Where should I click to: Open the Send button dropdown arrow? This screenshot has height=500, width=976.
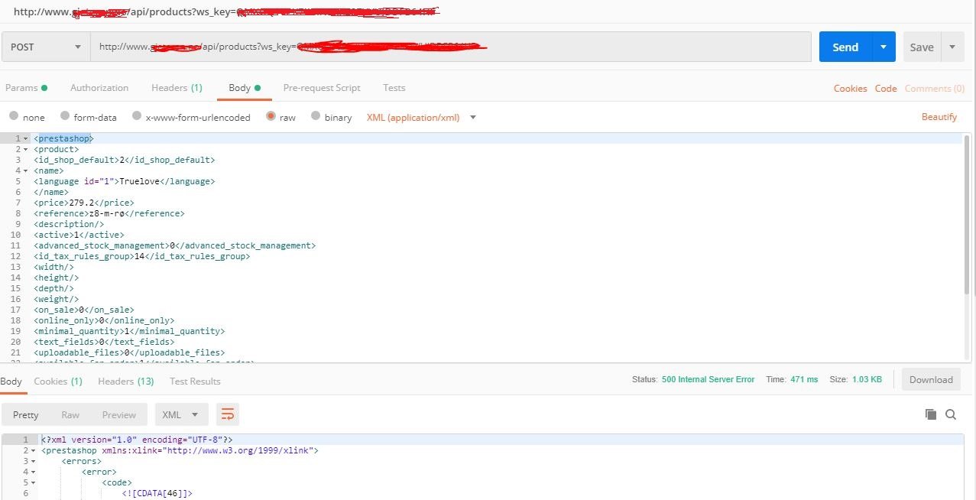pos(883,47)
